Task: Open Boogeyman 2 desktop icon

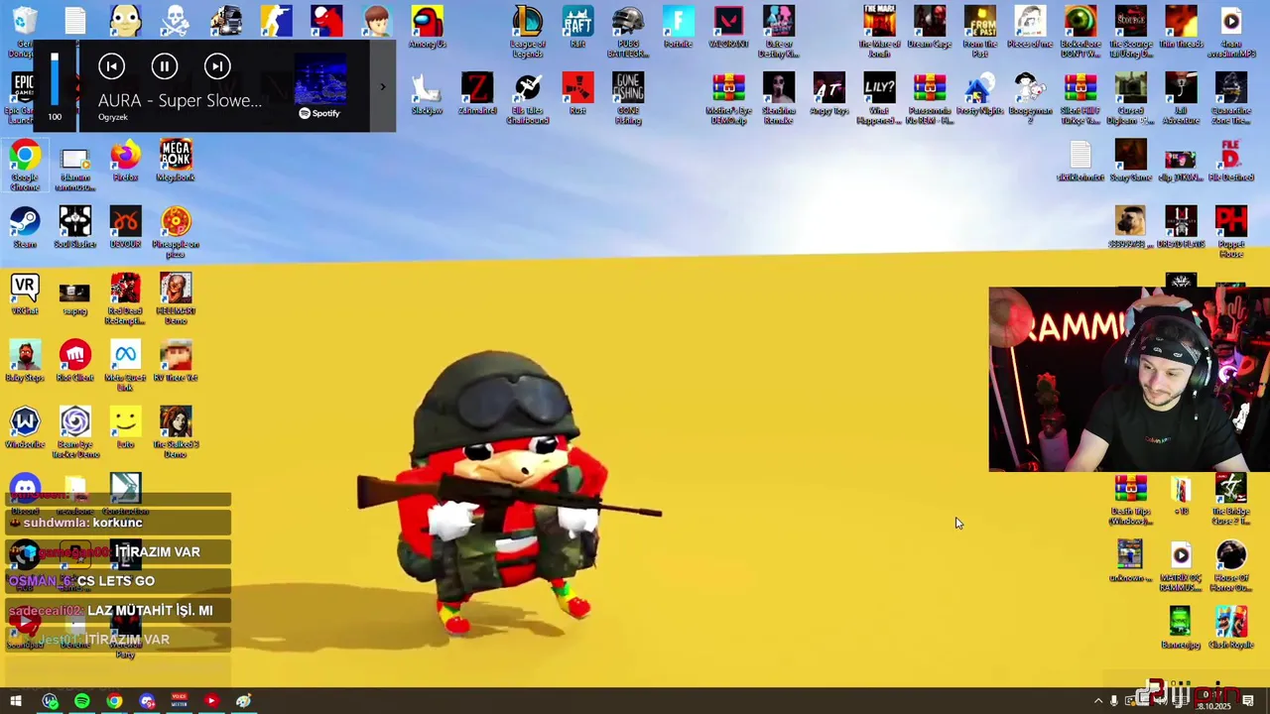Action: 1030,99
